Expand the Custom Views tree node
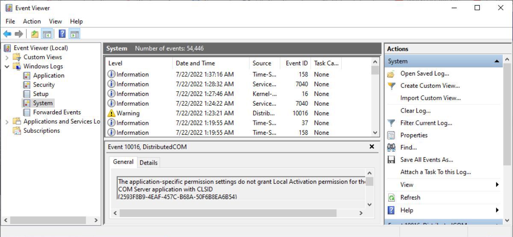This screenshot has width=513, height=237. pyautogui.click(x=7, y=58)
